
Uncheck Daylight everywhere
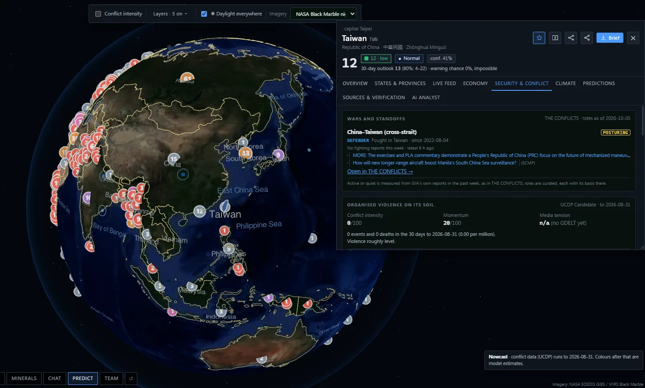tap(204, 14)
